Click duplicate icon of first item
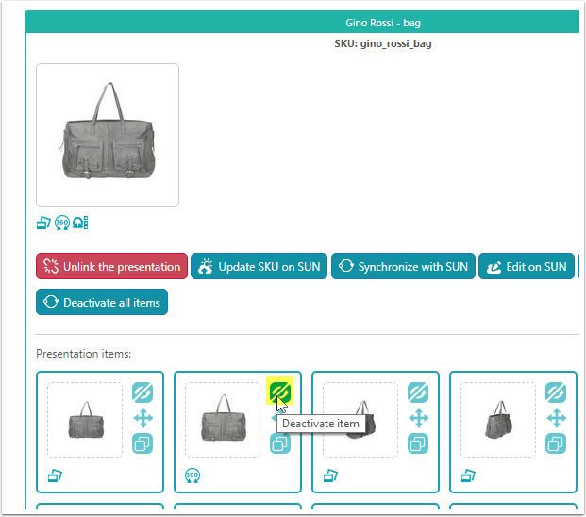This screenshot has height=517, width=586. pyautogui.click(x=142, y=443)
